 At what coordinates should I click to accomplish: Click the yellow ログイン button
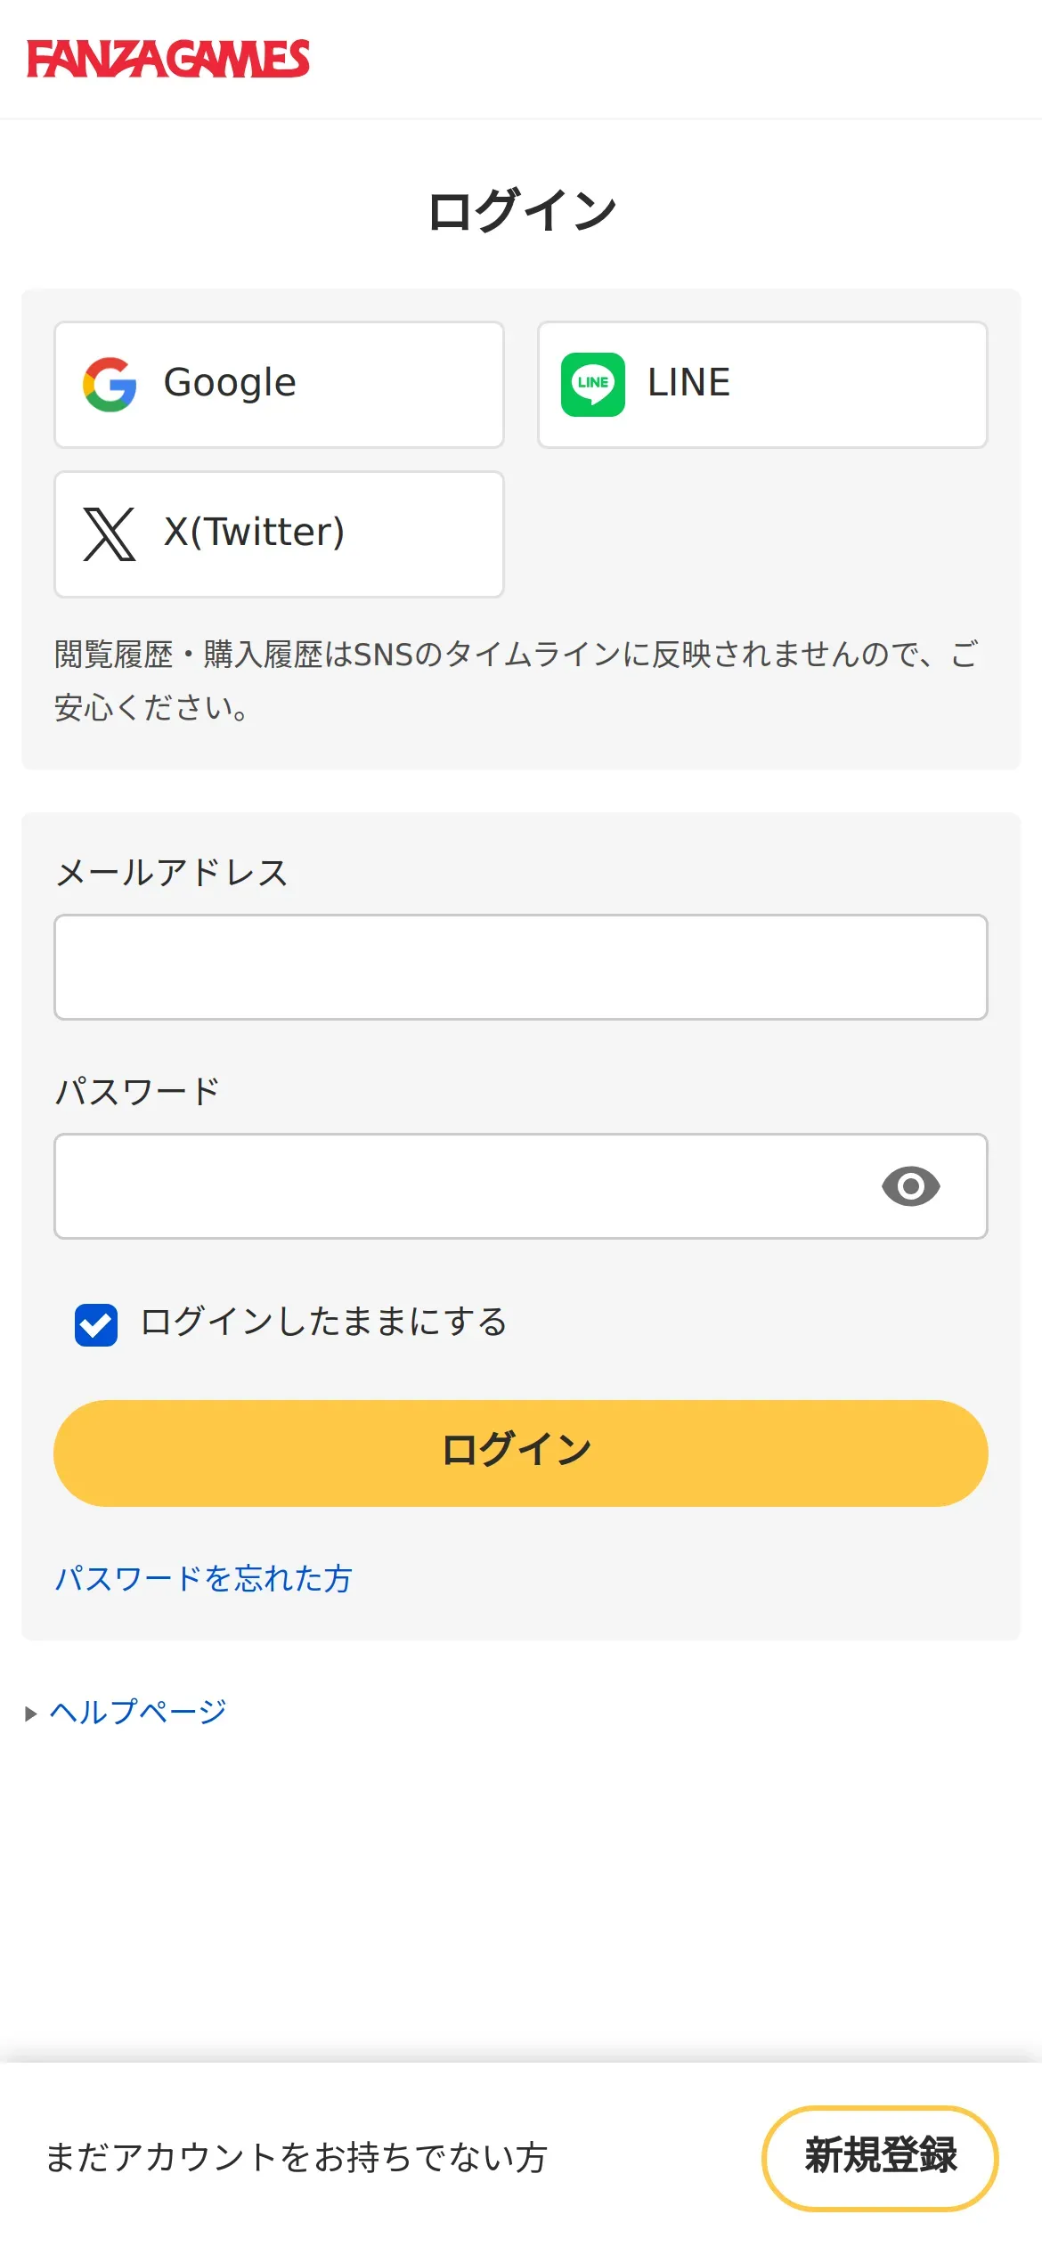[521, 1453]
